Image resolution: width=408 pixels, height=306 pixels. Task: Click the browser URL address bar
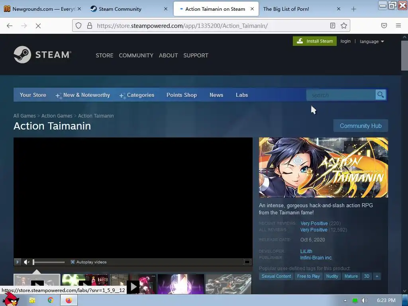(x=211, y=25)
